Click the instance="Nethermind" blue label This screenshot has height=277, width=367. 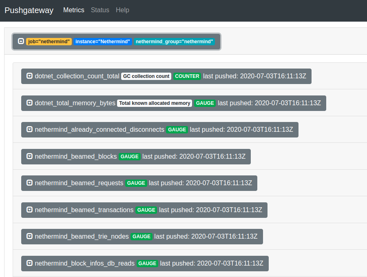click(102, 42)
